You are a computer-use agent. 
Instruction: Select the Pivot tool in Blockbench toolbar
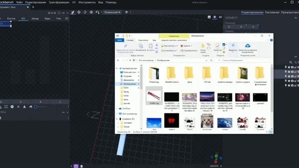(x=92, y=12)
